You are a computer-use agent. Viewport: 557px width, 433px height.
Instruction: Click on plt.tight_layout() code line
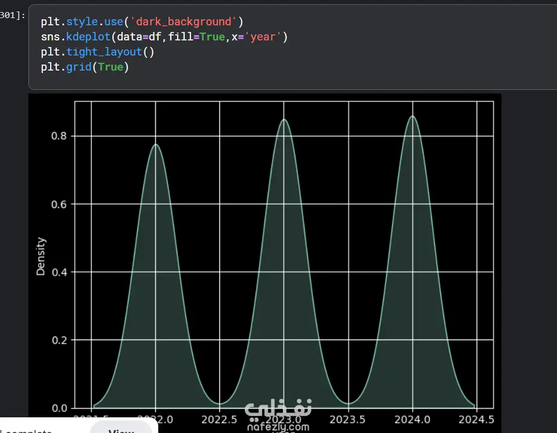[98, 52]
